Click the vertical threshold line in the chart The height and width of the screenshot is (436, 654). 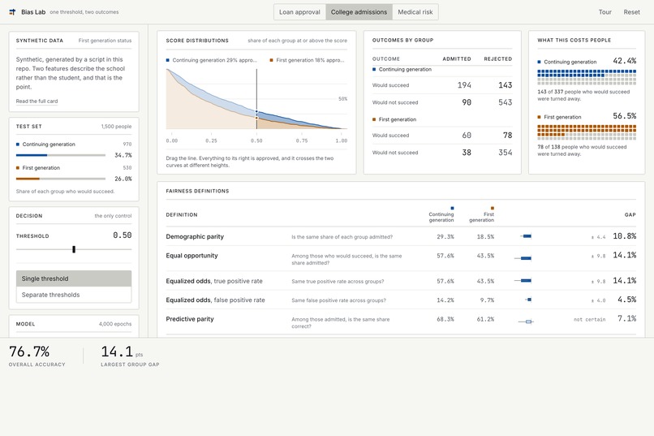(x=256, y=99)
